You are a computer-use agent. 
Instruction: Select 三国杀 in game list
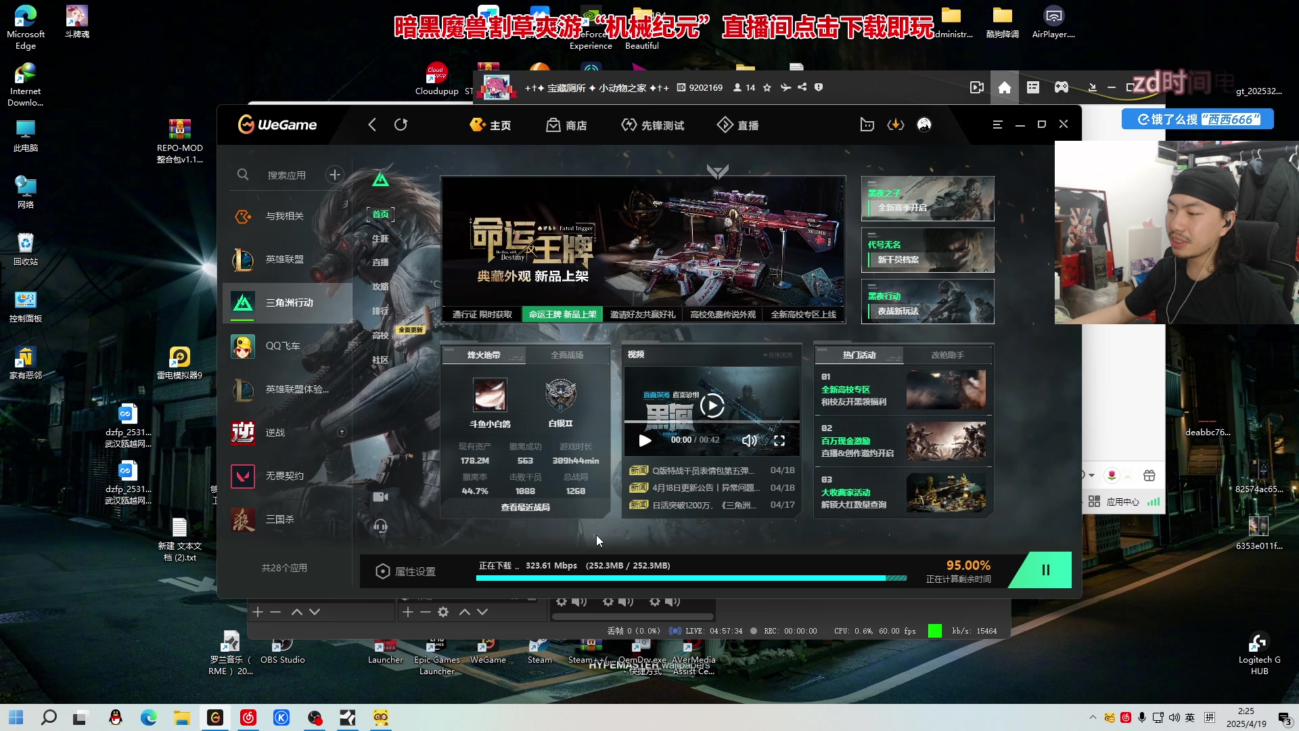[288, 519]
